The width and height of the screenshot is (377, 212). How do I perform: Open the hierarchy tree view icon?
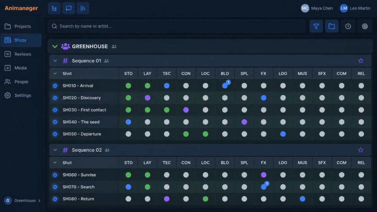[54, 8]
